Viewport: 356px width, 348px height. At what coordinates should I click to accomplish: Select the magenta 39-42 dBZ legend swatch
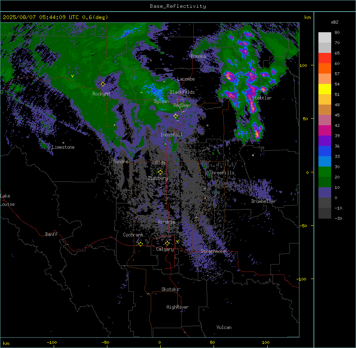tap(325, 131)
